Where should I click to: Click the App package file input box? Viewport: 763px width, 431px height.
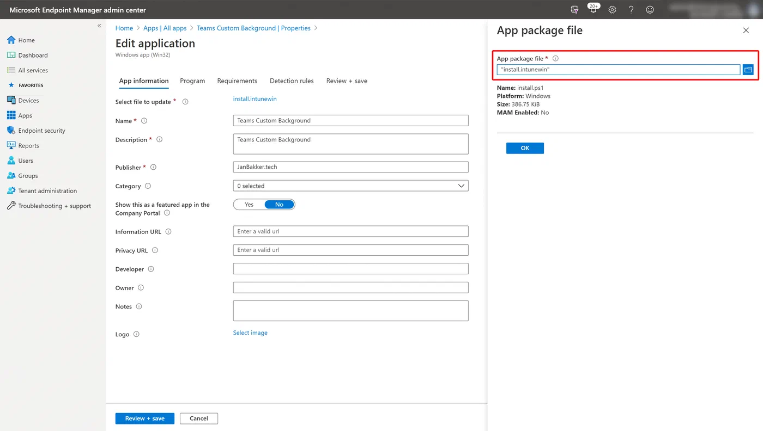point(619,70)
